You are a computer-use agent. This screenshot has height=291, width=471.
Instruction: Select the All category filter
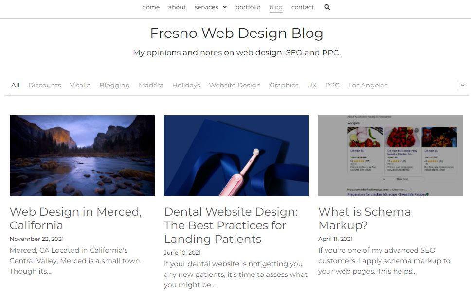[x=15, y=85]
